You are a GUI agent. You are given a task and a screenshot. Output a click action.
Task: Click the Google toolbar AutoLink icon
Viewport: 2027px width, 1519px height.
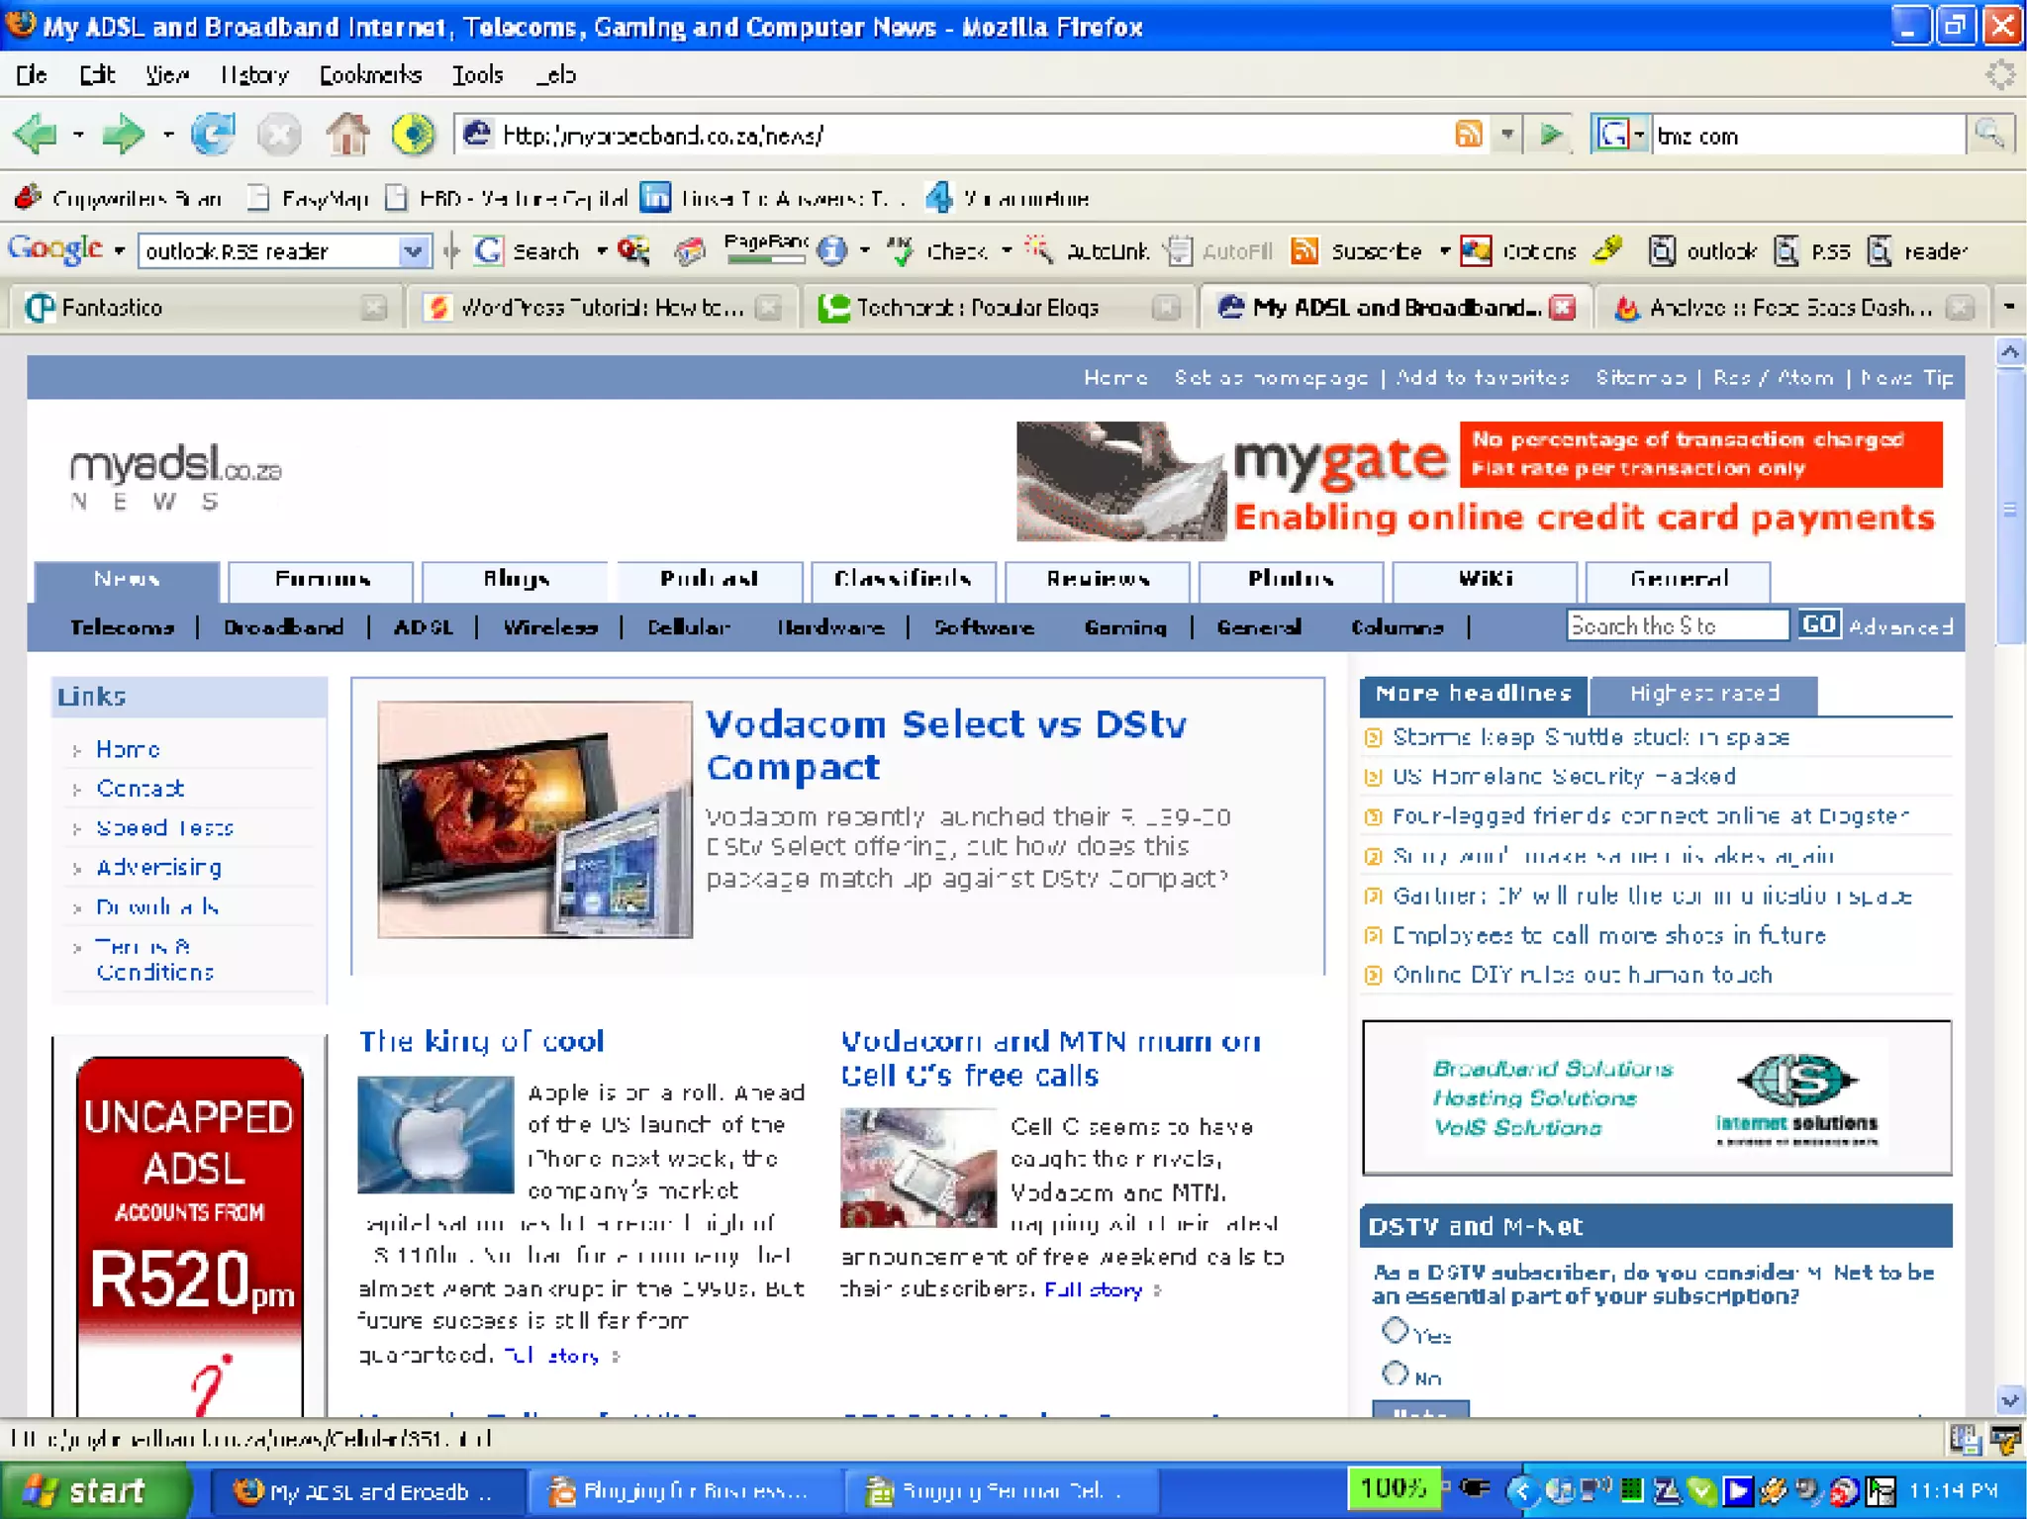pos(1038,251)
